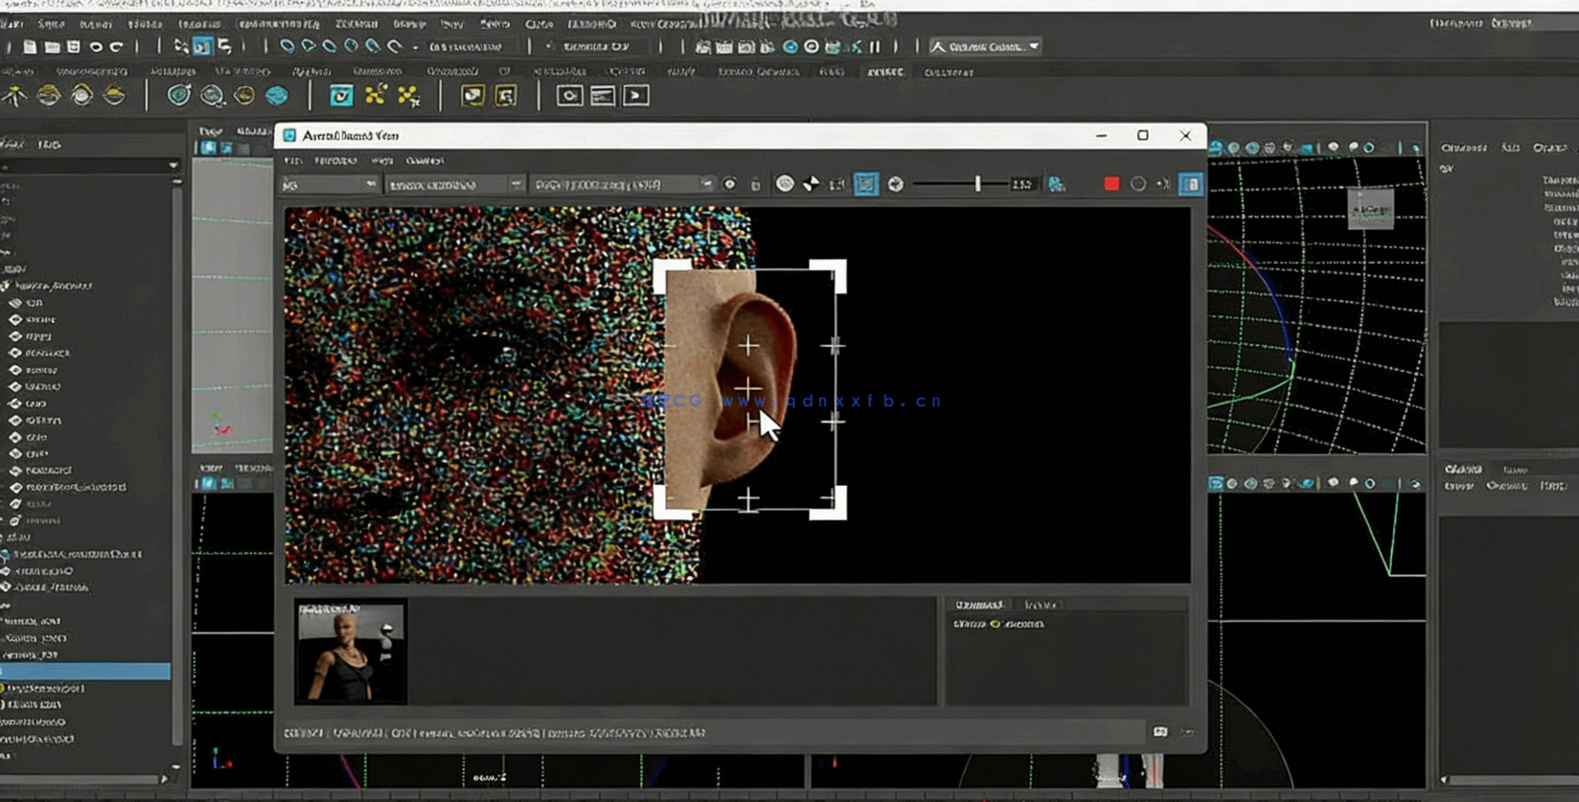Click the trash icon beside the snapshot camera
The image size is (1579, 802).
coord(755,184)
